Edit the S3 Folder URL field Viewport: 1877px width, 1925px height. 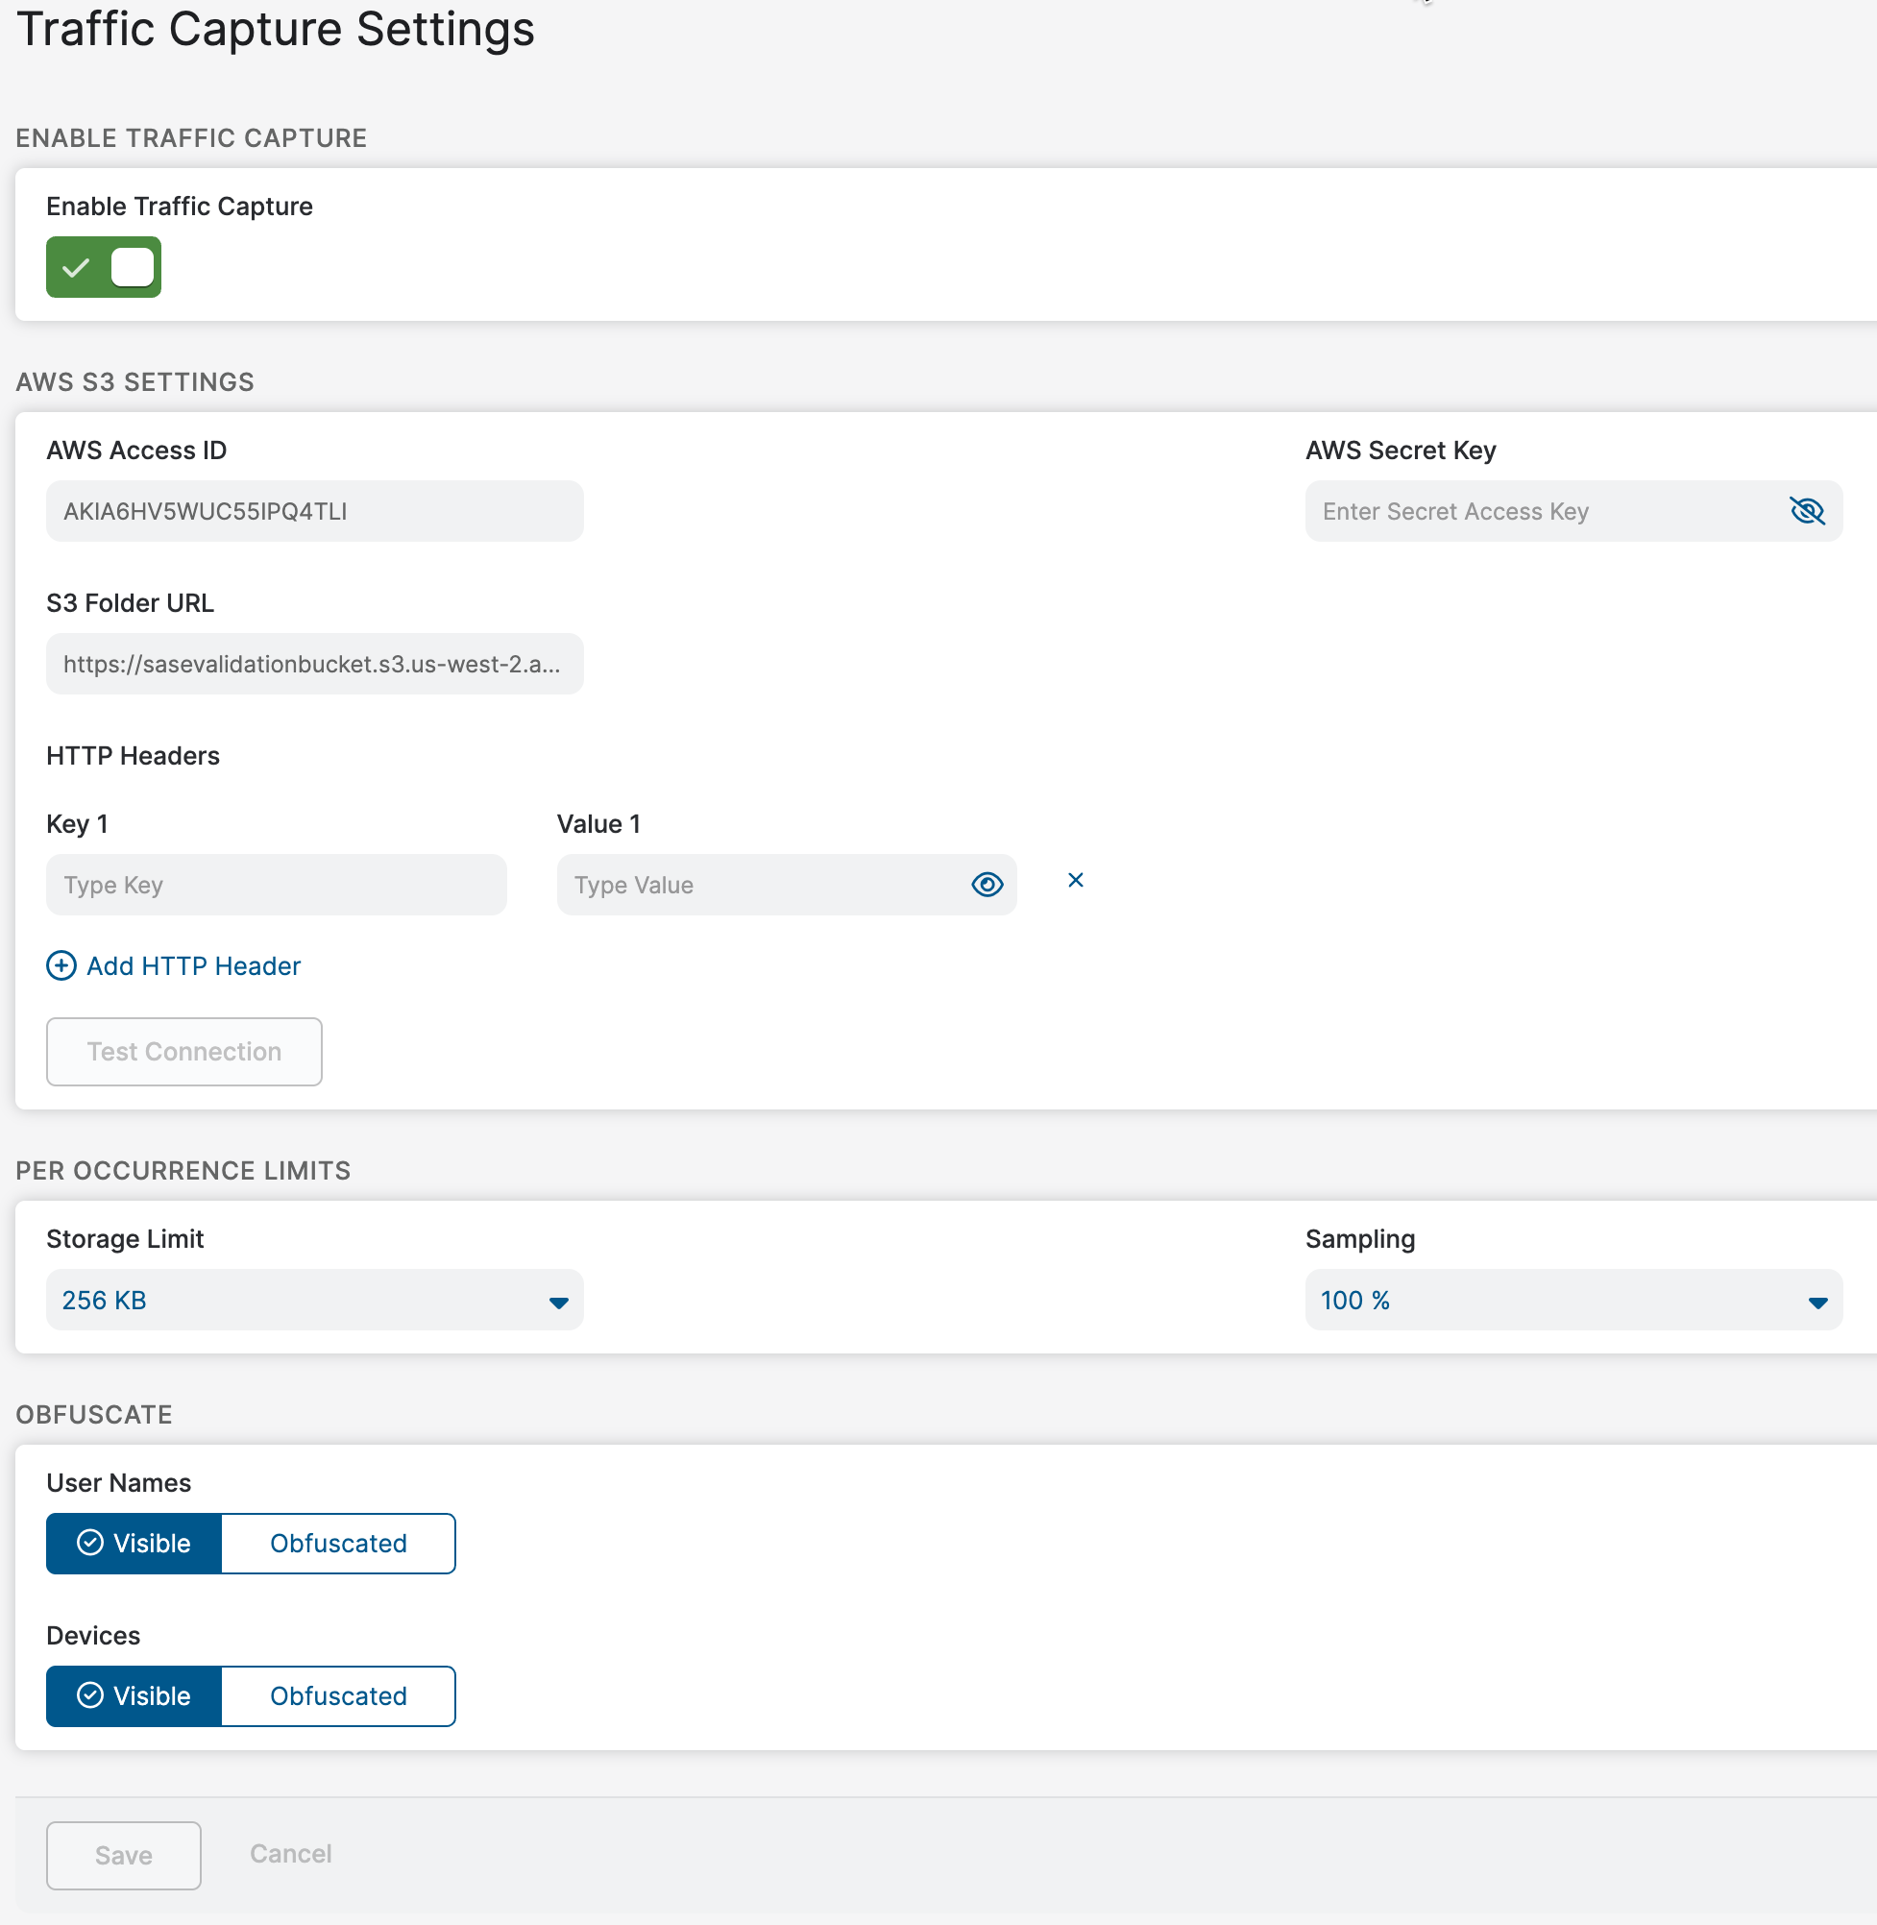coord(314,664)
